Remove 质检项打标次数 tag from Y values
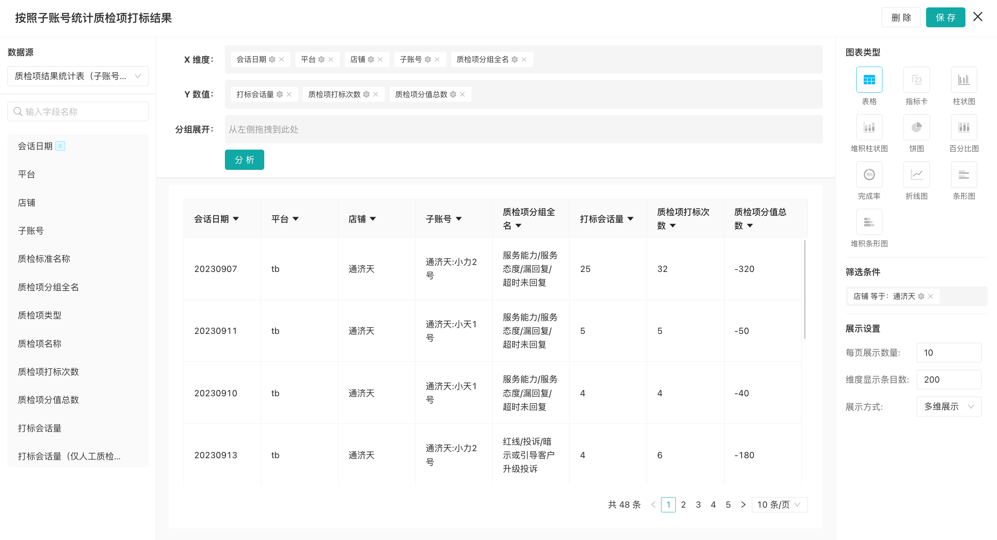The height and width of the screenshot is (540, 997). (x=376, y=94)
